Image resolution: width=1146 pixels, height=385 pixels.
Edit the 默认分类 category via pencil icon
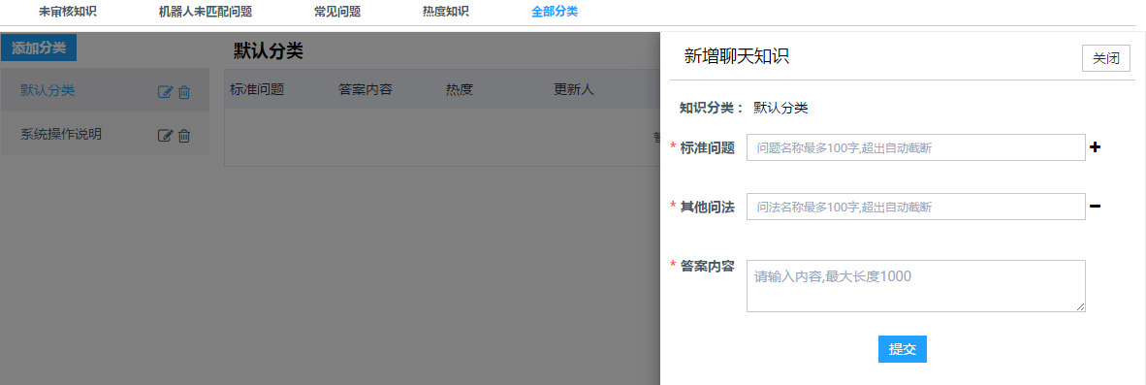[165, 92]
